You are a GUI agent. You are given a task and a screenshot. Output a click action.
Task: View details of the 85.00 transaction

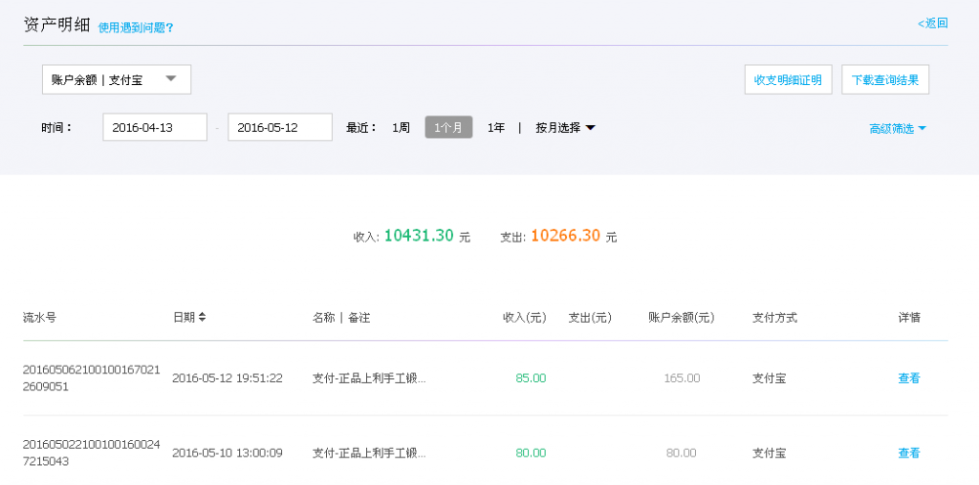click(908, 378)
